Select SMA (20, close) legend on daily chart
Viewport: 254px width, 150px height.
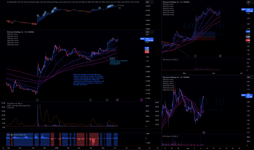click(x=12, y=36)
